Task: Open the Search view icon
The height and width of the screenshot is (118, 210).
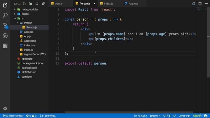Action: pyautogui.click(x=5, y=15)
